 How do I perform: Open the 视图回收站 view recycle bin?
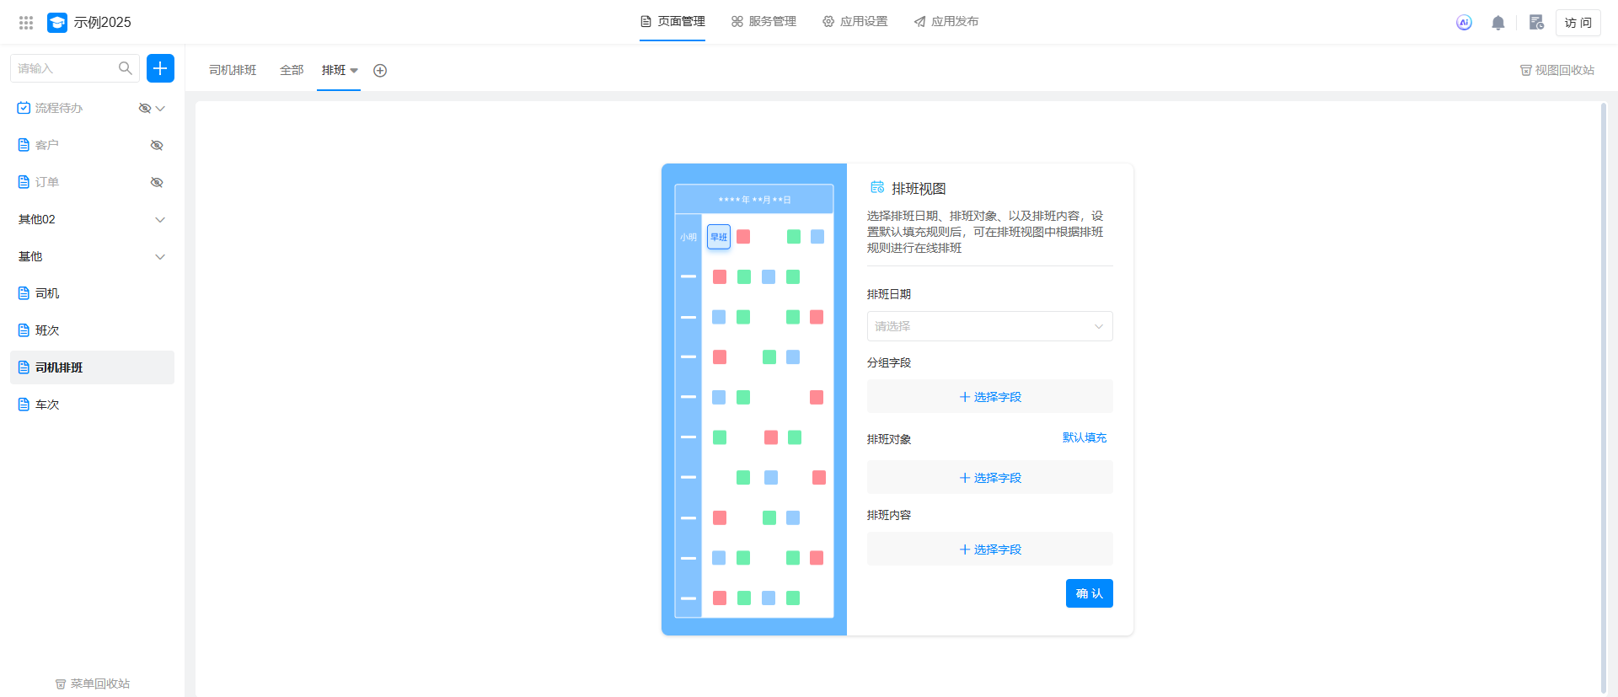tap(1556, 71)
